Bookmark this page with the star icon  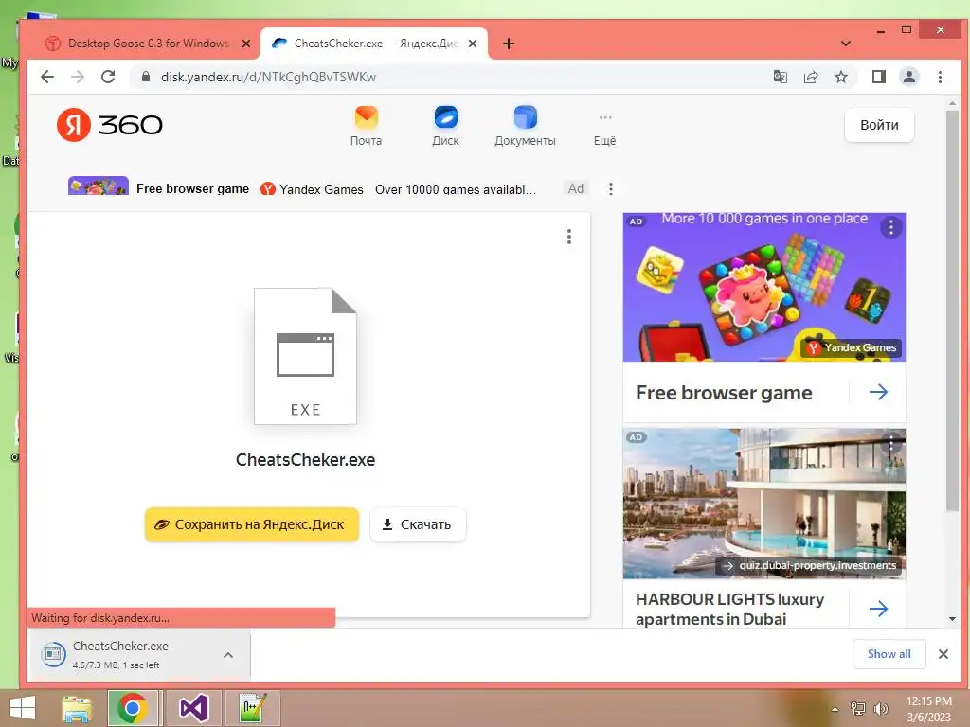point(841,77)
